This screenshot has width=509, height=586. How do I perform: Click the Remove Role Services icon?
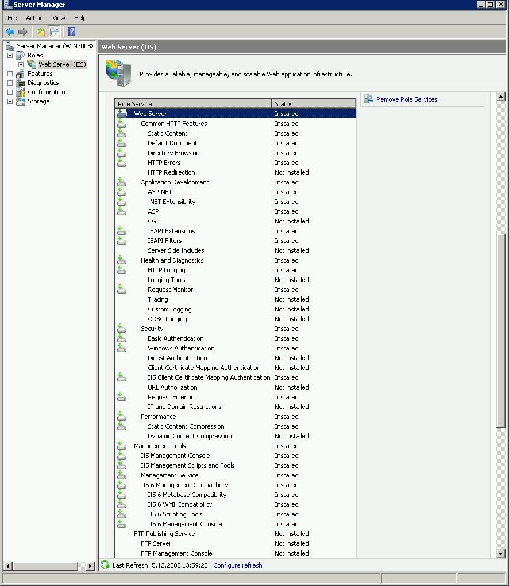click(x=368, y=99)
